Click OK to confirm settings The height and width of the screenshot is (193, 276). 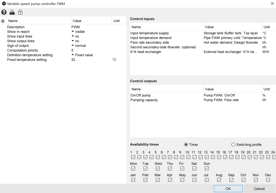(x=228, y=189)
